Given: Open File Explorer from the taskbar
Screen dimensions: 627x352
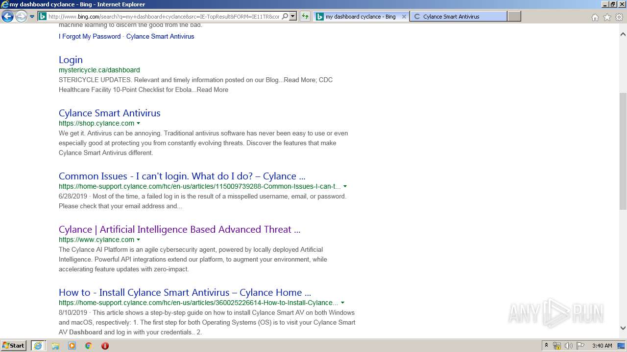Looking at the screenshot, I should point(55,346).
